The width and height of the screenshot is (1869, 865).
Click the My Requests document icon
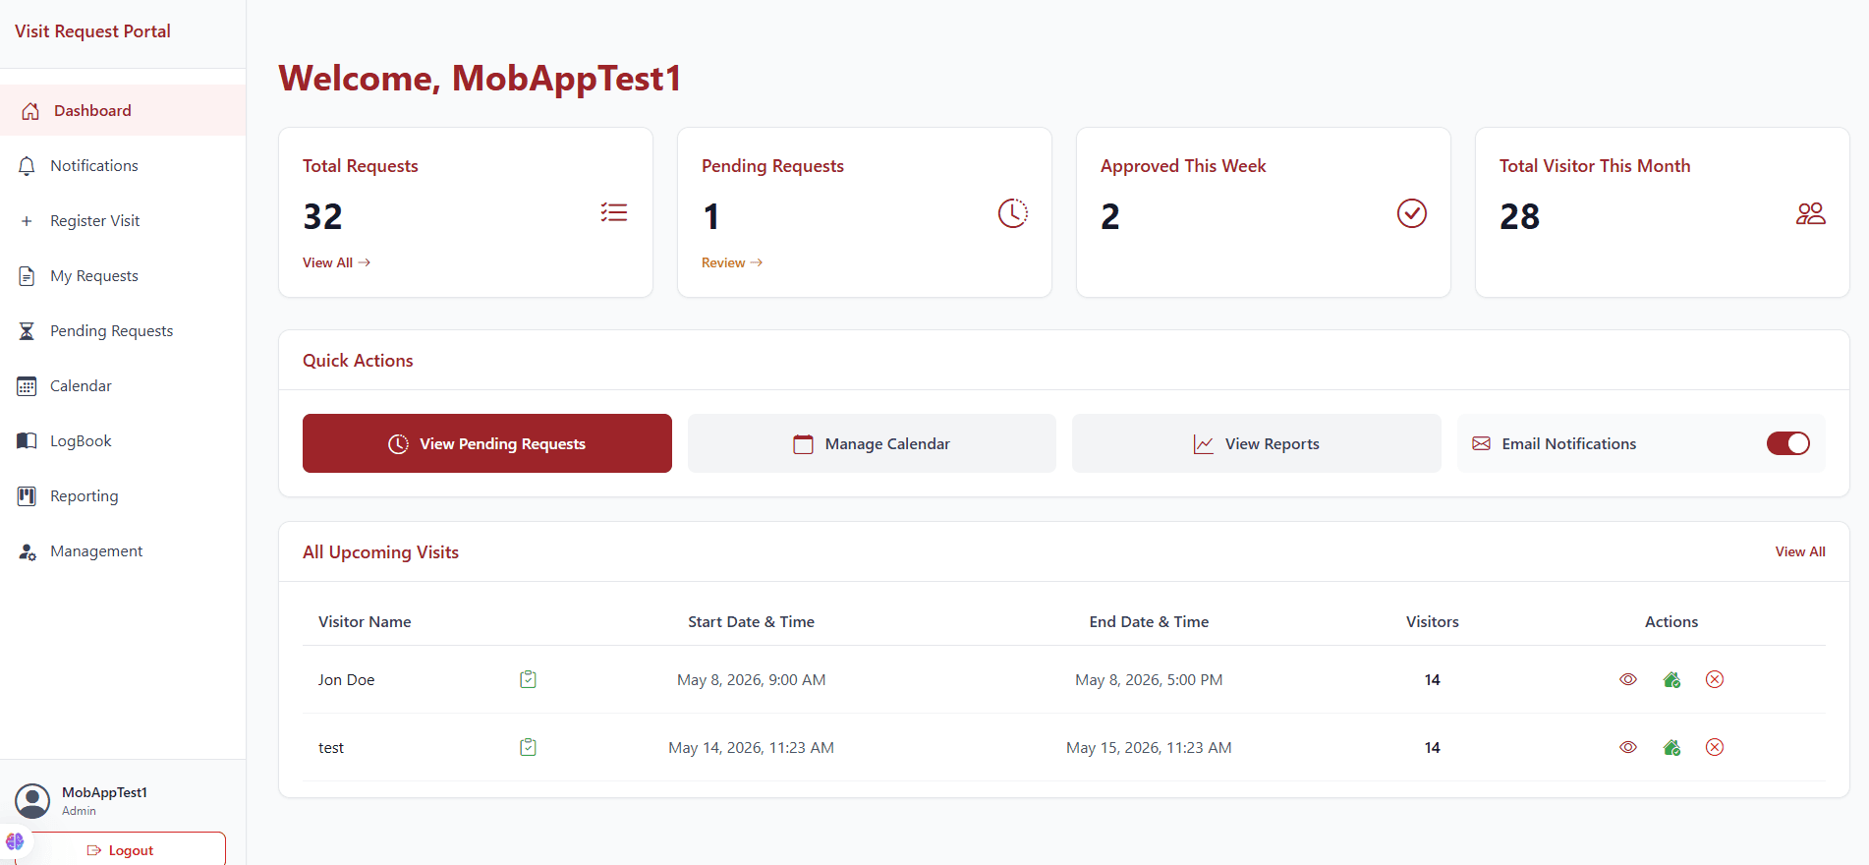27,276
